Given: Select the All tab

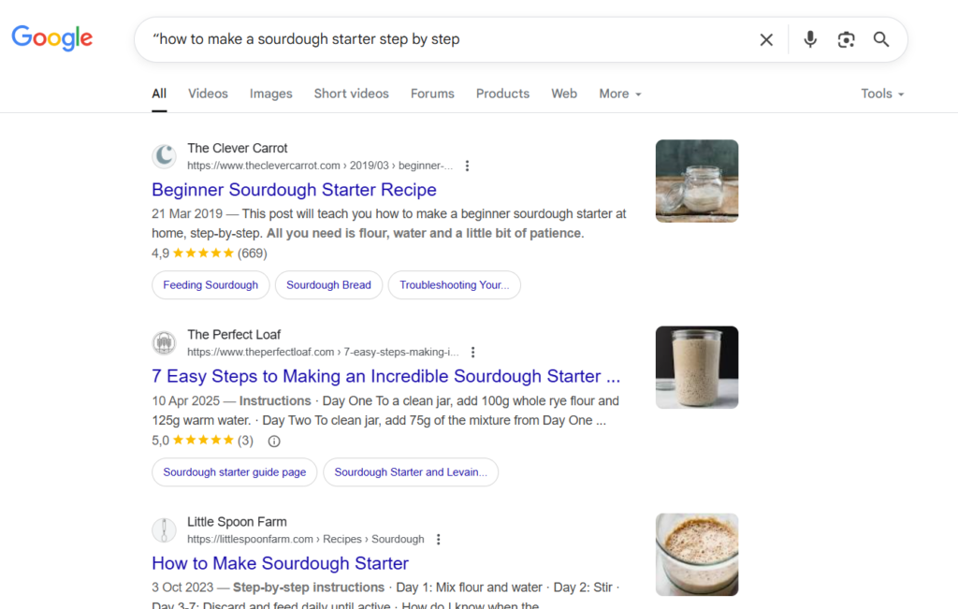Looking at the screenshot, I should (x=159, y=94).
